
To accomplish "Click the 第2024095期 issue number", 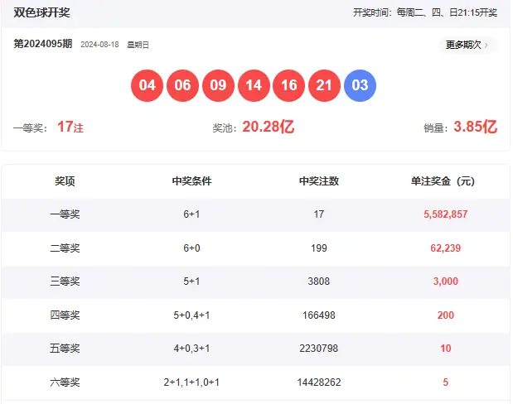I will [42, 44].
